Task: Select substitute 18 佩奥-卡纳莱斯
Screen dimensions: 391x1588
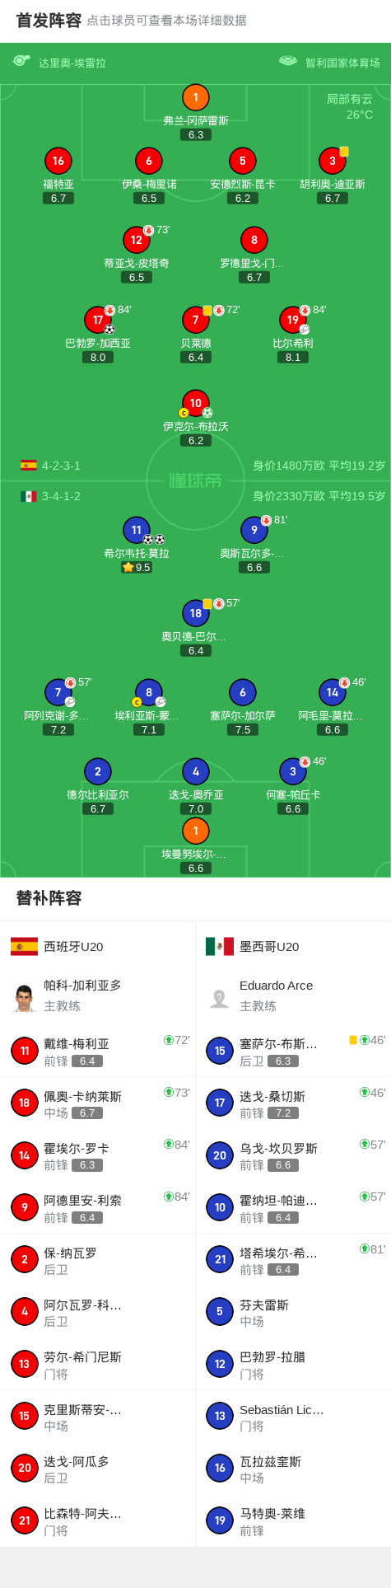Action: tap(25, 1103)
